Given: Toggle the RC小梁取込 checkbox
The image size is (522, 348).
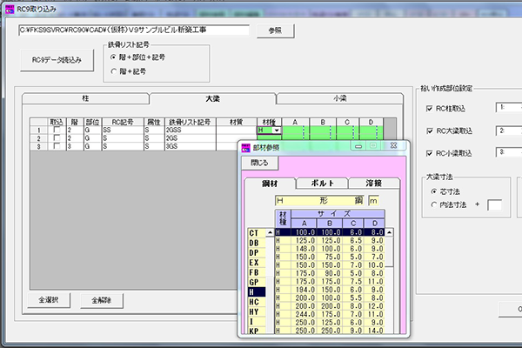Looking at the screenshot, I should [430, 153].
